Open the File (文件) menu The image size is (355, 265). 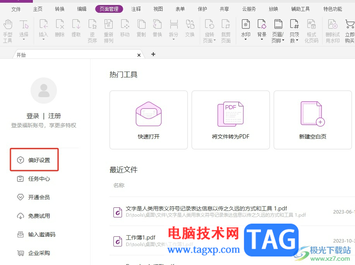pos(16,9)
